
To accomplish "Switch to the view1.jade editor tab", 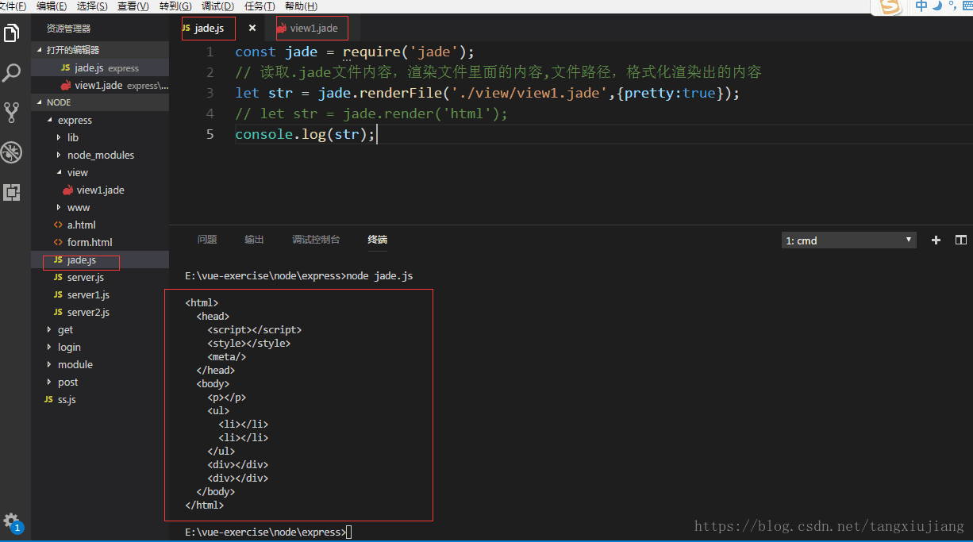I will click(x=312, y=28).
